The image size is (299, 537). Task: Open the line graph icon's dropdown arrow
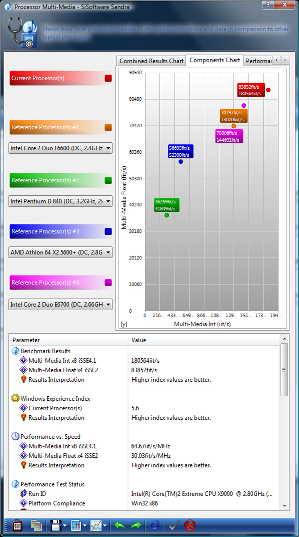[104, 525]
